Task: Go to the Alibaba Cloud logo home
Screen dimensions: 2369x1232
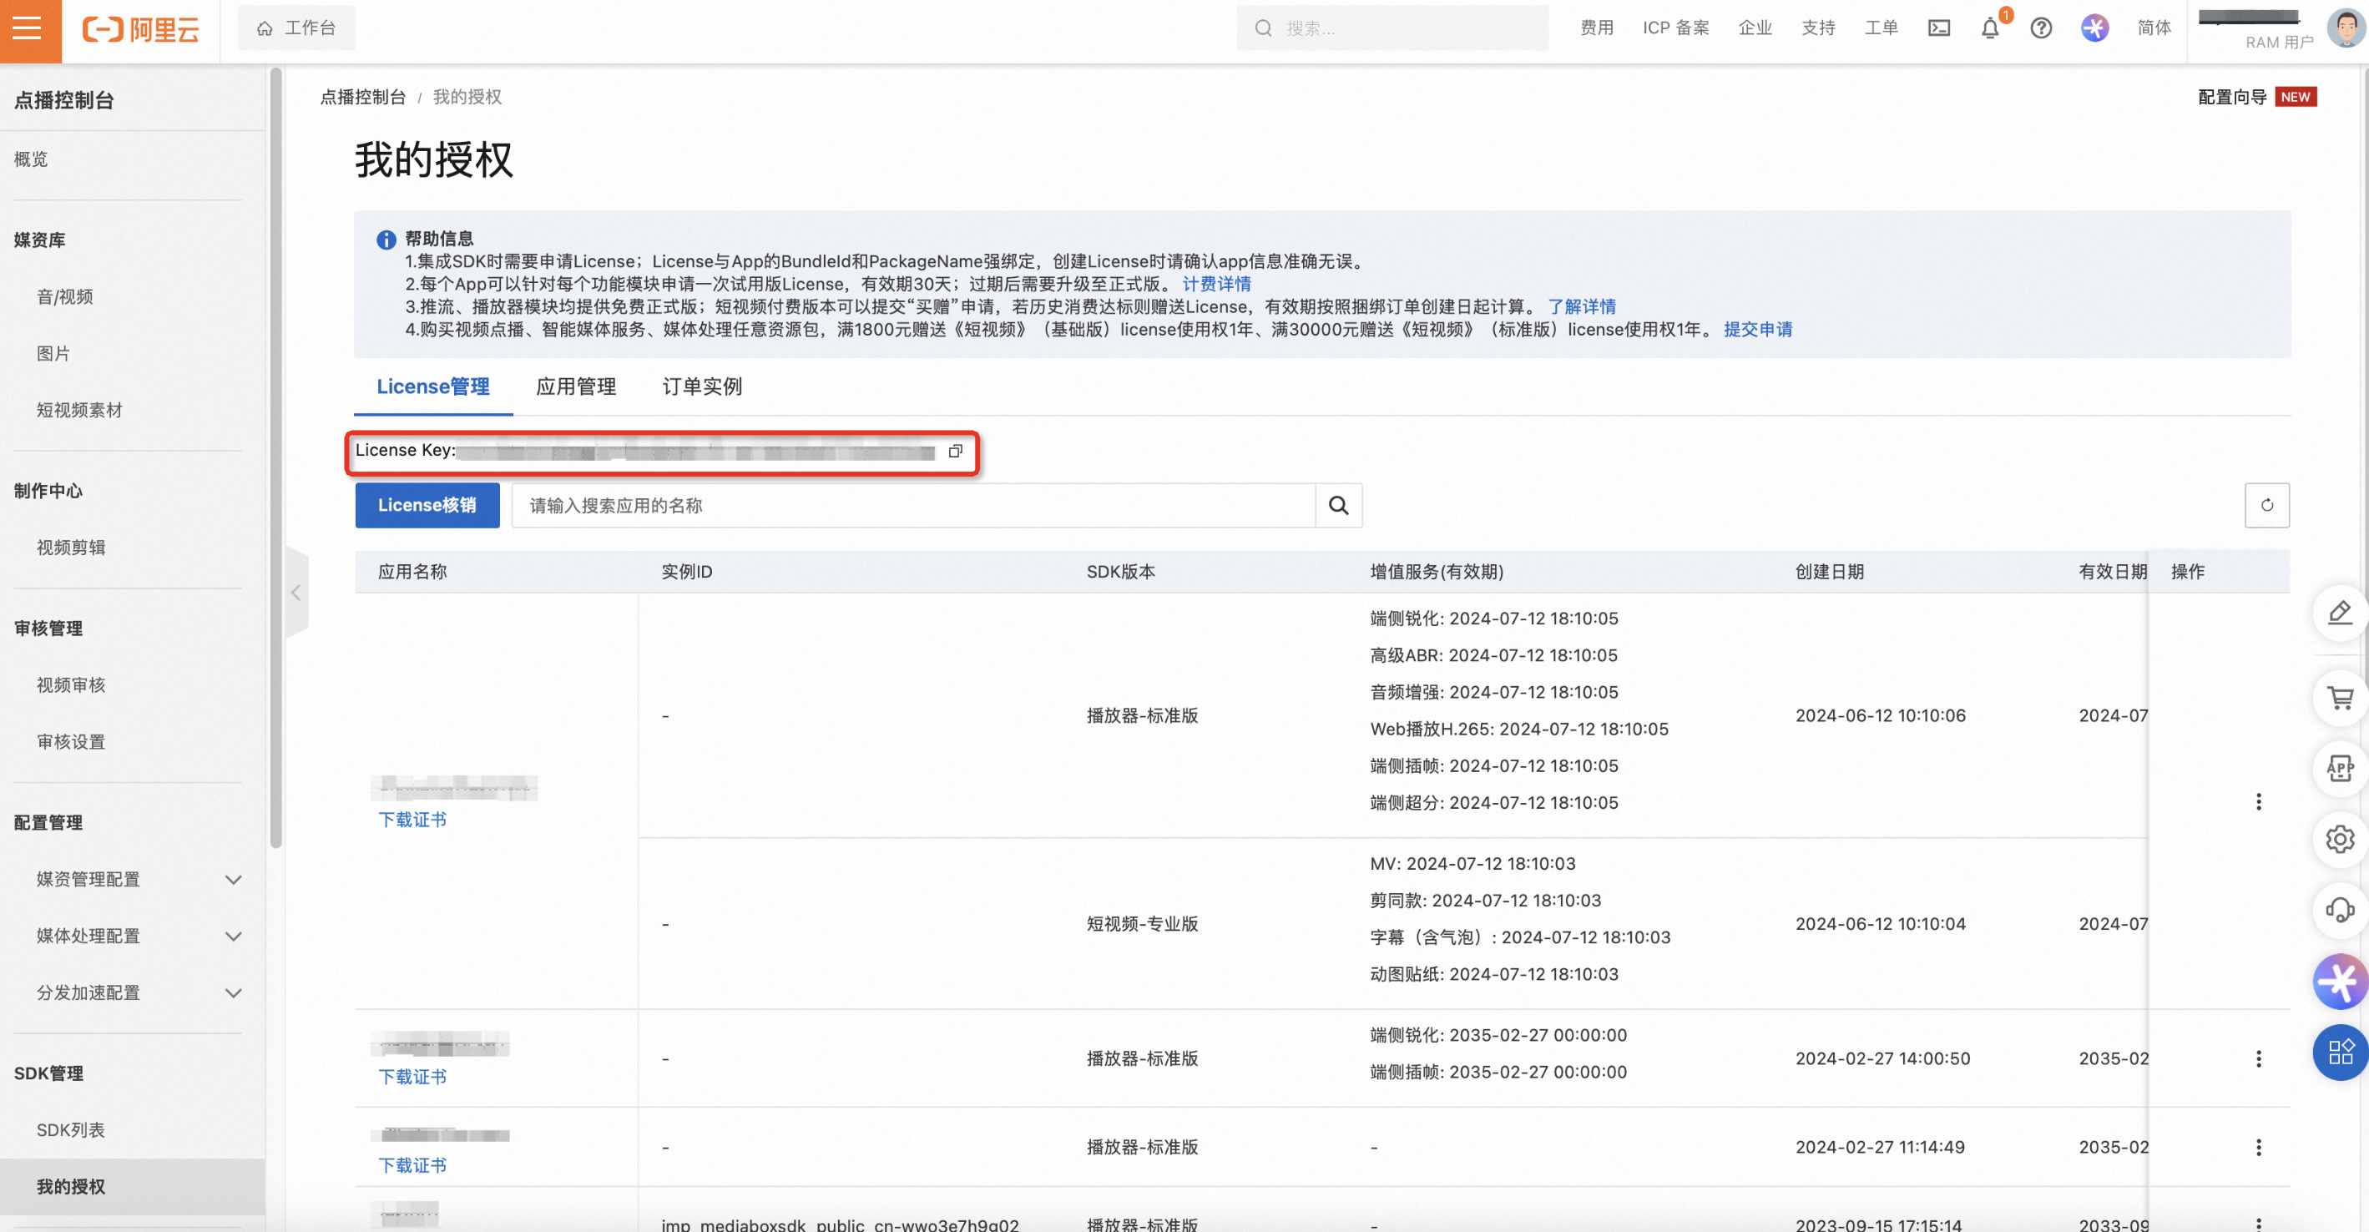Action: [141, 29]
